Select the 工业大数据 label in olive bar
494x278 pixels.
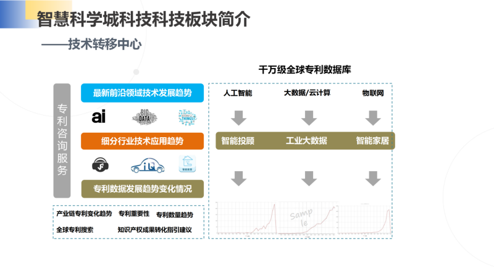(x=306, y=141)
